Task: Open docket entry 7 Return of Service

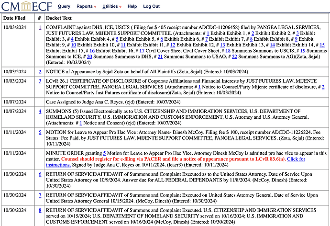Action: click(x=40, y=195)
